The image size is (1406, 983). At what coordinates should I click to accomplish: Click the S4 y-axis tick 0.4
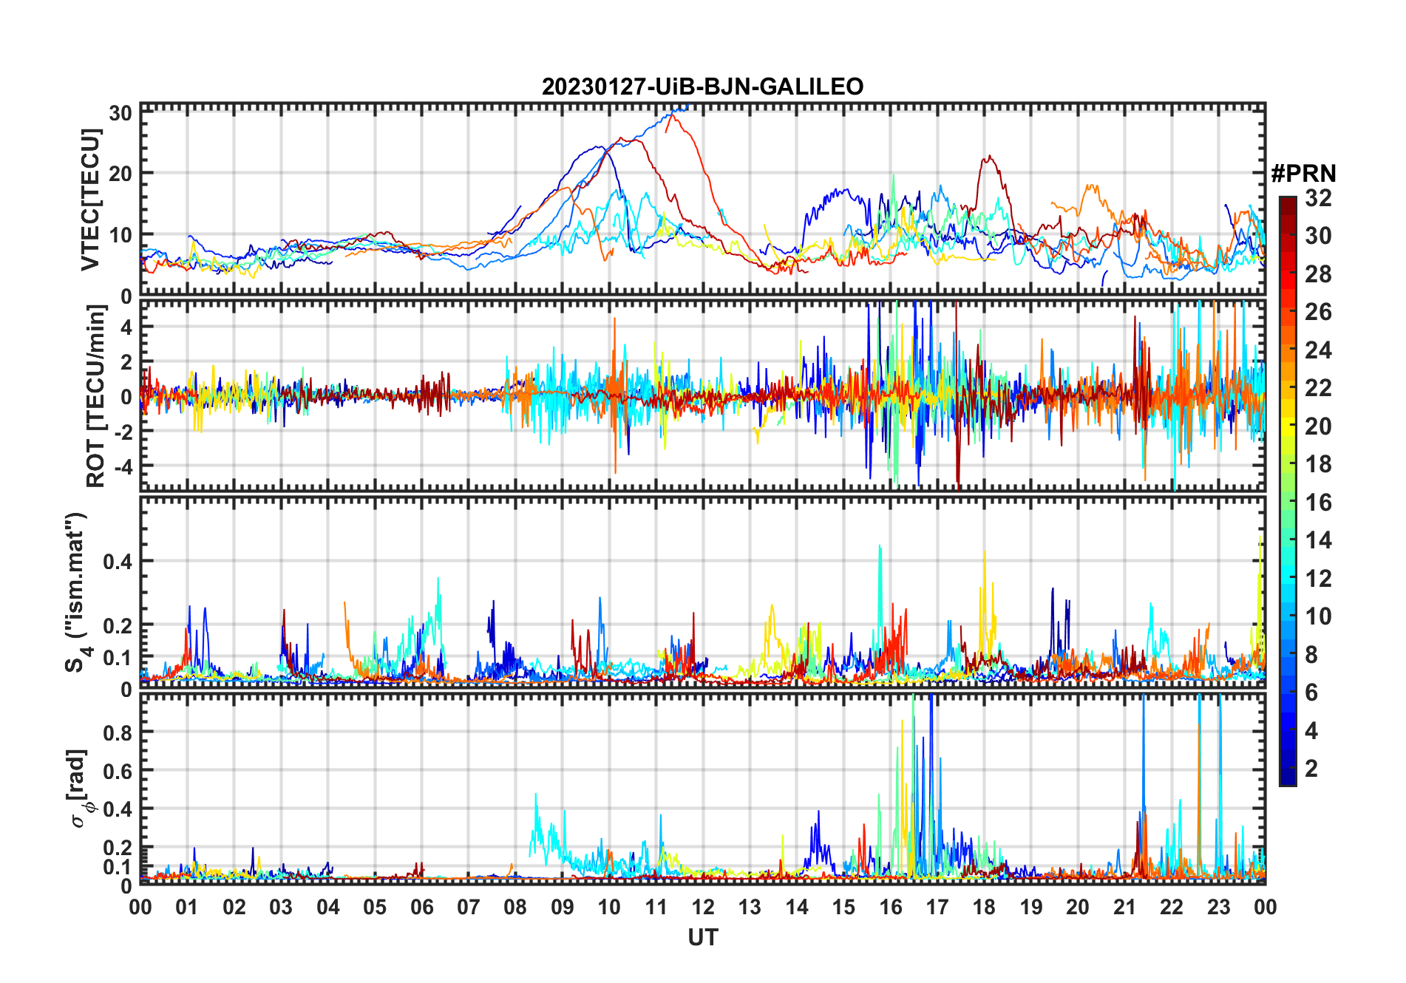click(118, 562)
